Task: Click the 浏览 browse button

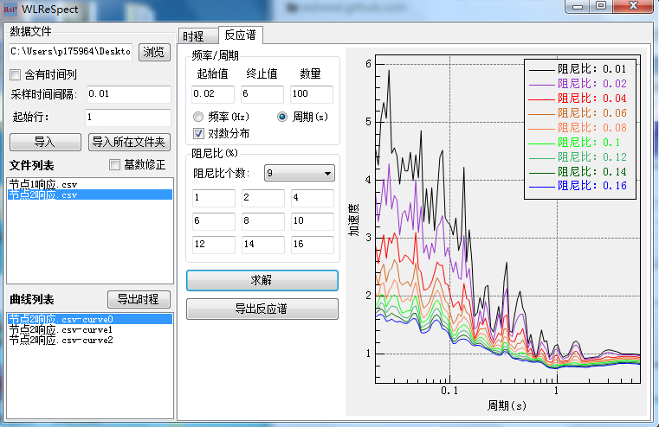Action: tap(154, 52)
